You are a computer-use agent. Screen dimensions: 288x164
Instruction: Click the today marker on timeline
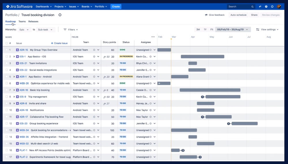click(171, 39)
